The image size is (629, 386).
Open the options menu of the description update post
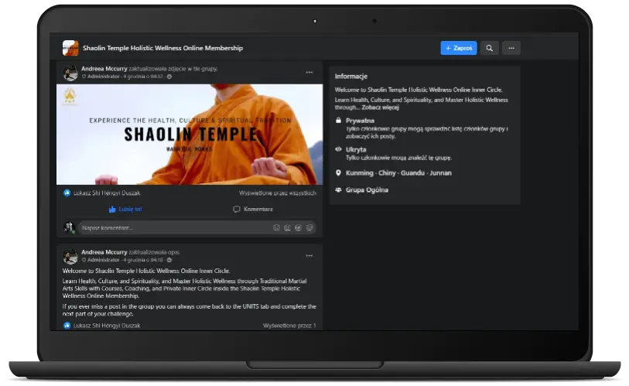click(x=309, y=256)
